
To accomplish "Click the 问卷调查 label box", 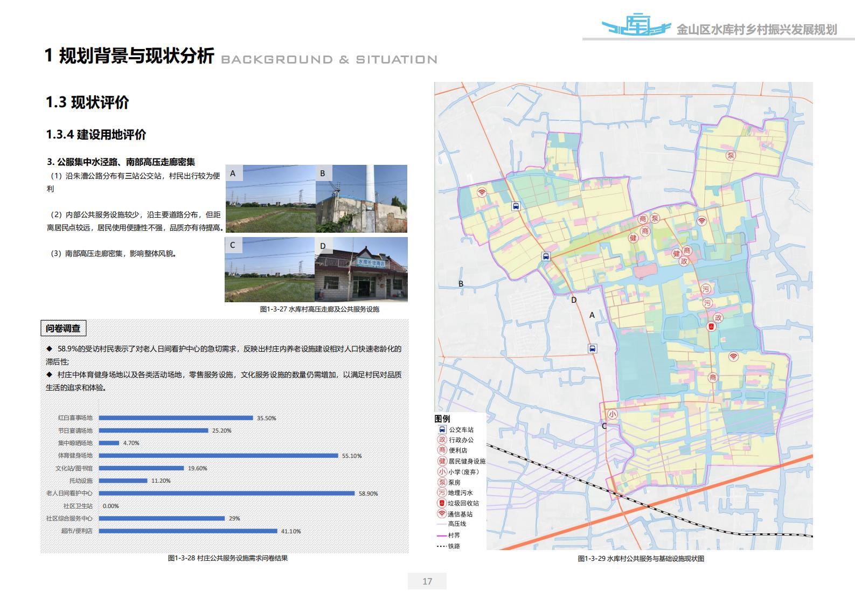I will 63,328.
